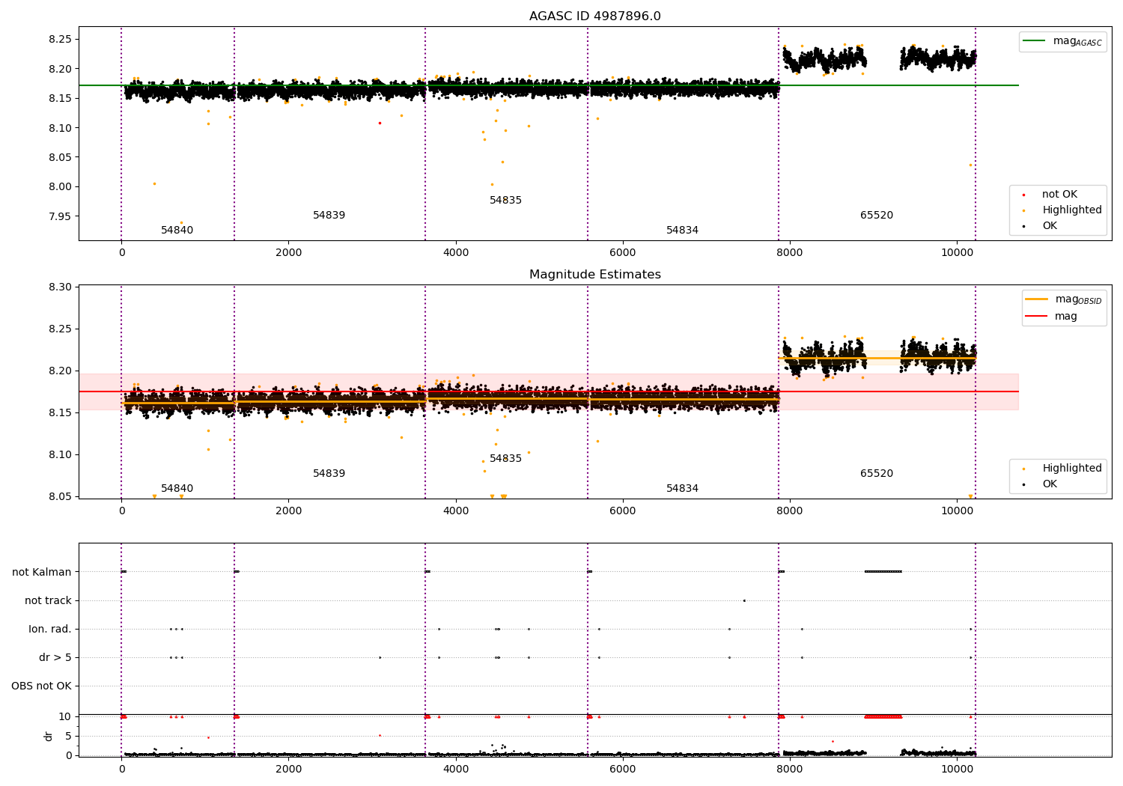The image size is (1123, 786).
Task: Click the 5 tick label on the dr axis
Action: (68, 737)
